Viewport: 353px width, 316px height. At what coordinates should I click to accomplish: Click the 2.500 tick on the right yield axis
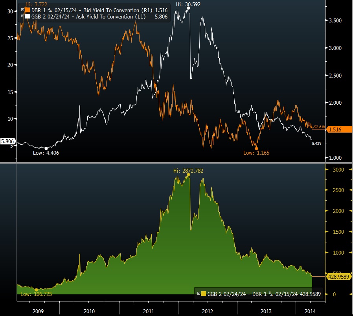click(335, 76)
